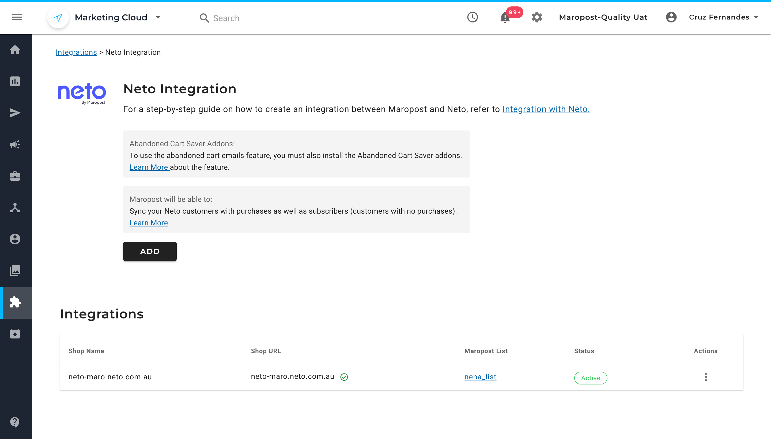Open the Integration with Neto guide link
This screenshot has width=771, height=439.
[546, 109]
